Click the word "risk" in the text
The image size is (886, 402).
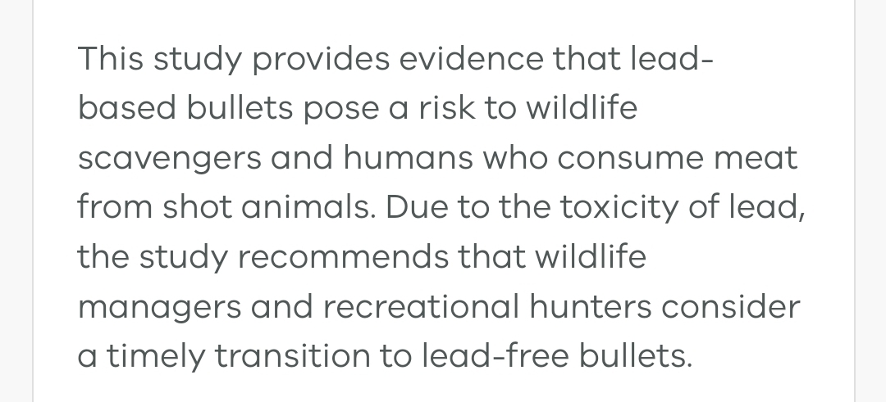[447, 107]
